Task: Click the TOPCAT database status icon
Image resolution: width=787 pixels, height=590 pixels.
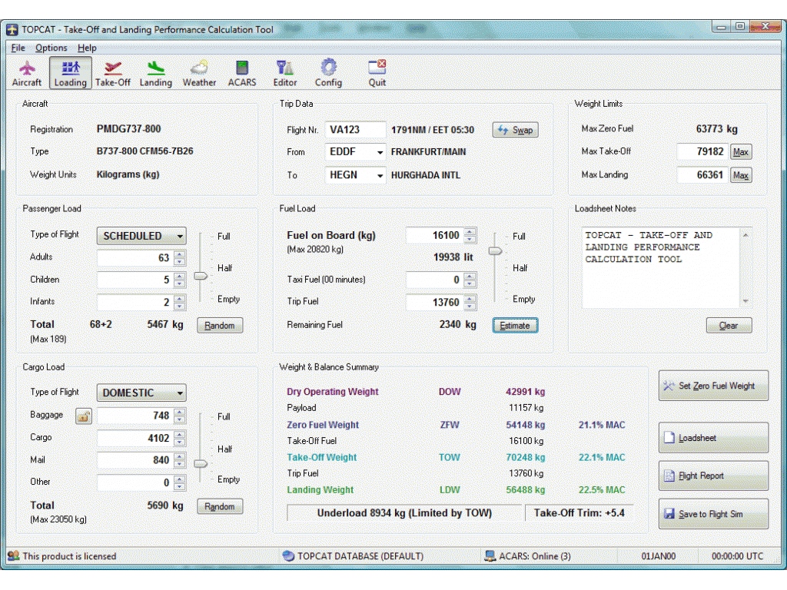Action: [288, 556]
